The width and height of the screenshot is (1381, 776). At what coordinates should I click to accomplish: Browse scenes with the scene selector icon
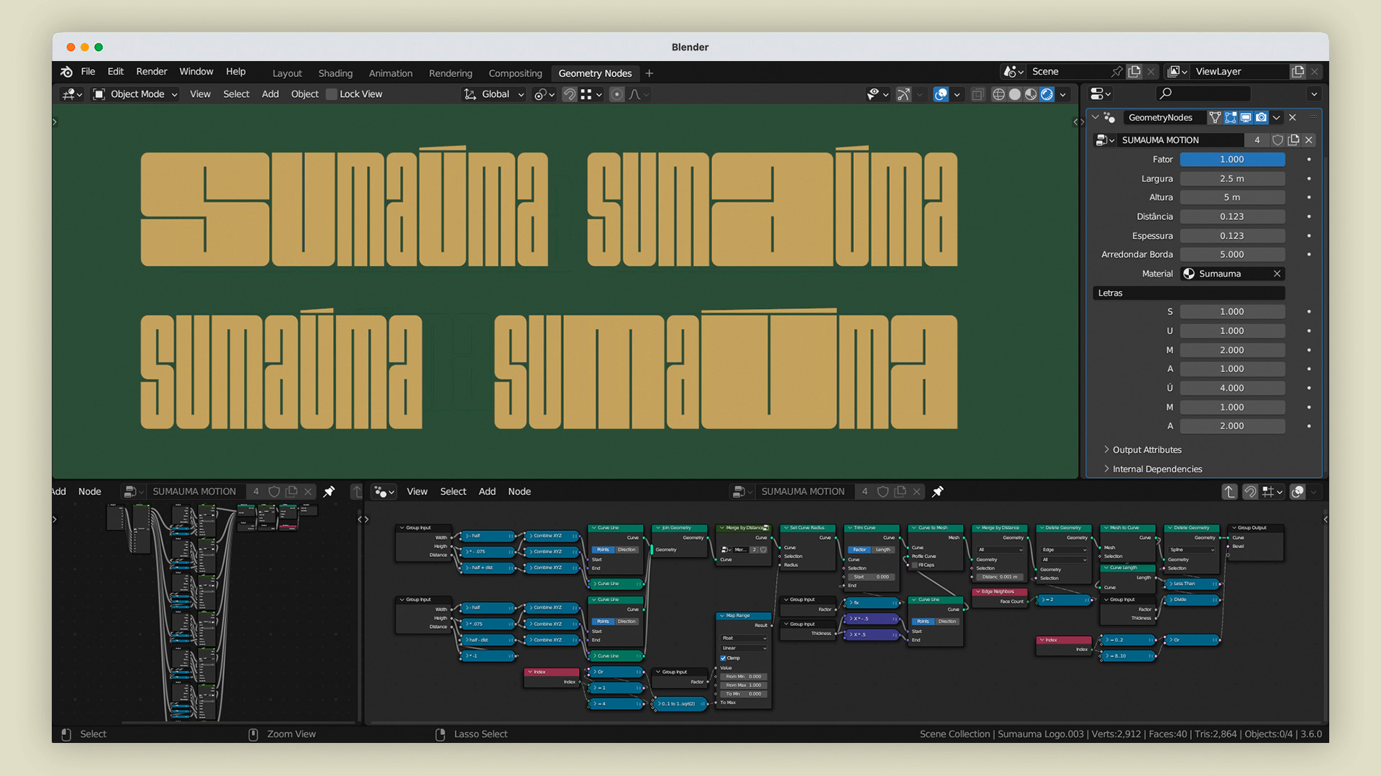[x=1013, y=72]
